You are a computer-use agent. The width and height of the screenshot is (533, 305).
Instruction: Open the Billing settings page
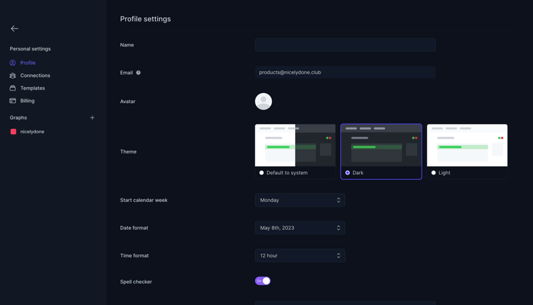(27, 100)
